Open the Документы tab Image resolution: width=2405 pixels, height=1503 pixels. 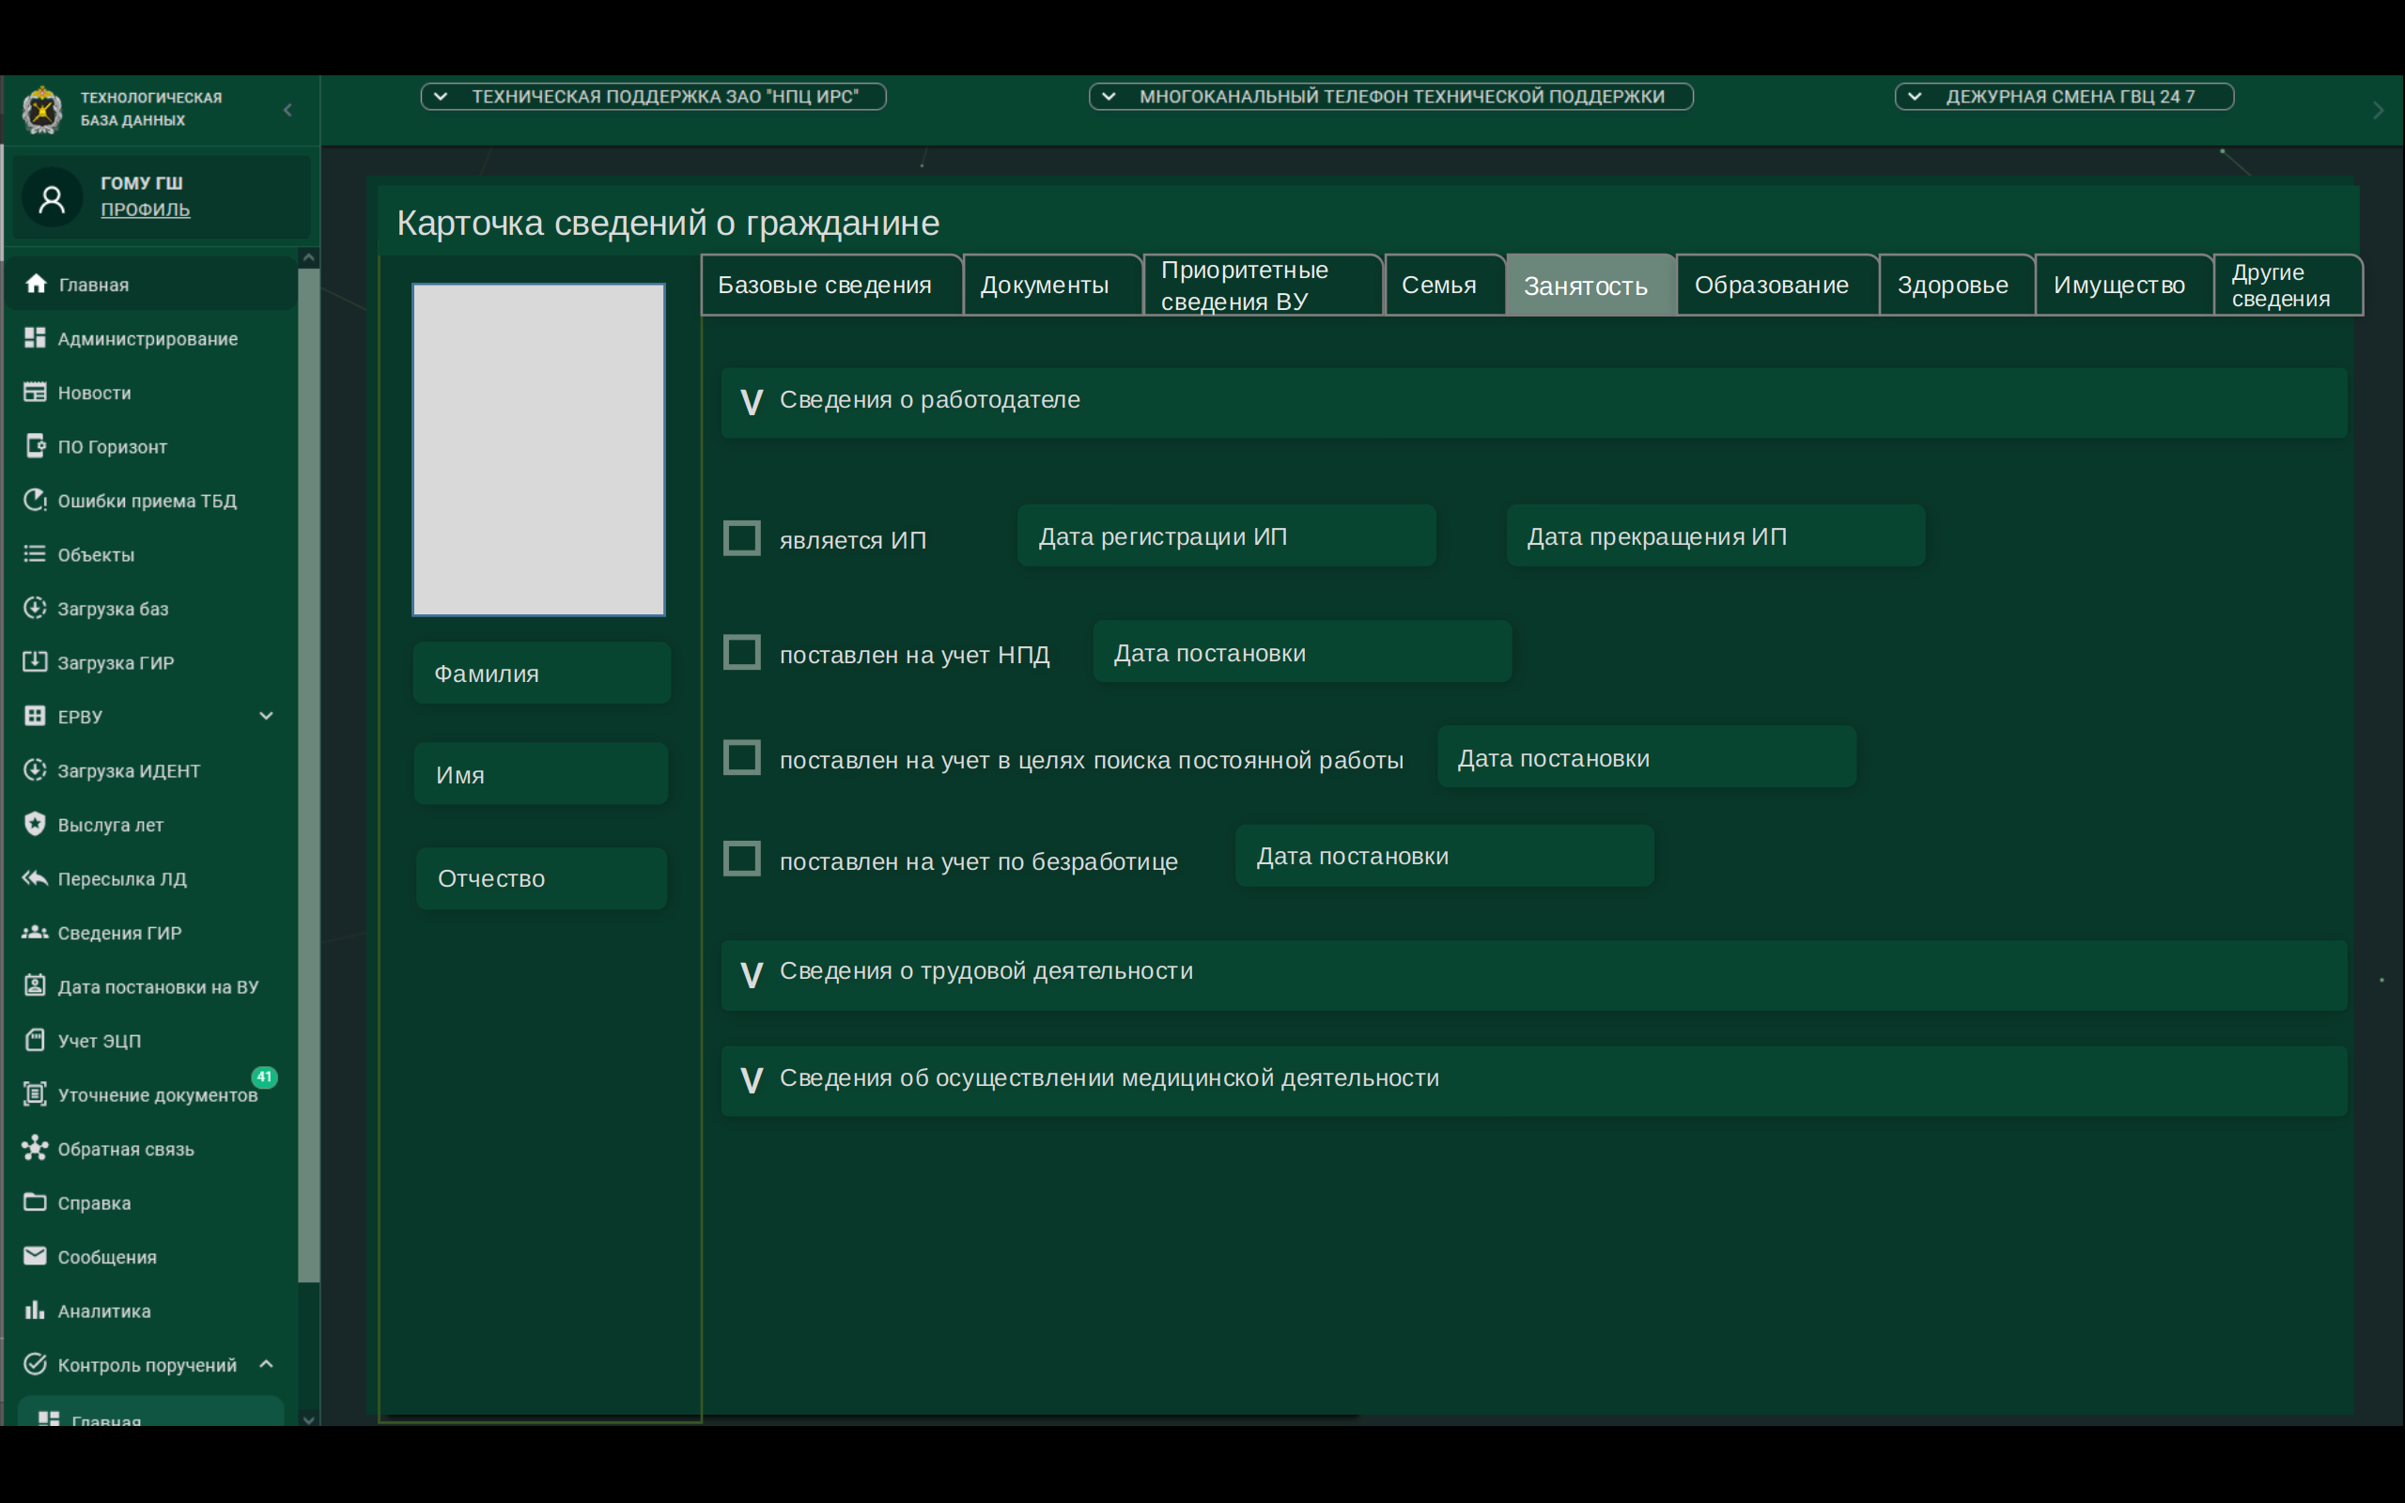click(1044, 286)
